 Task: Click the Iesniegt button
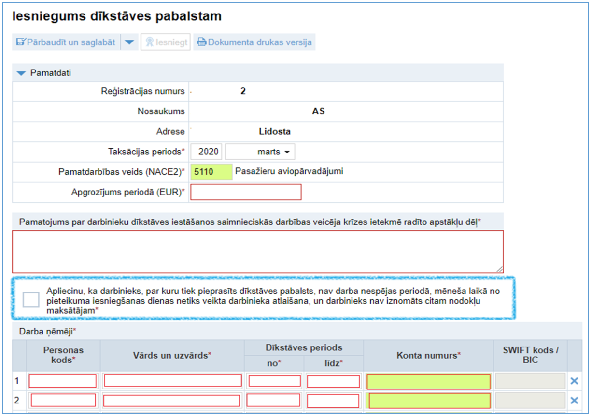(166, 42)
